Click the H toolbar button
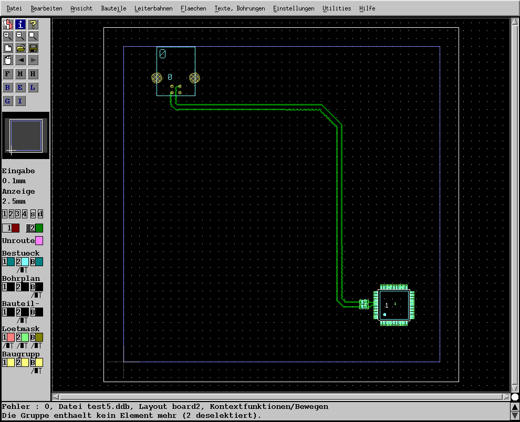Image resolution: width=520 pixels, height=422 pixels. [33, 74]
